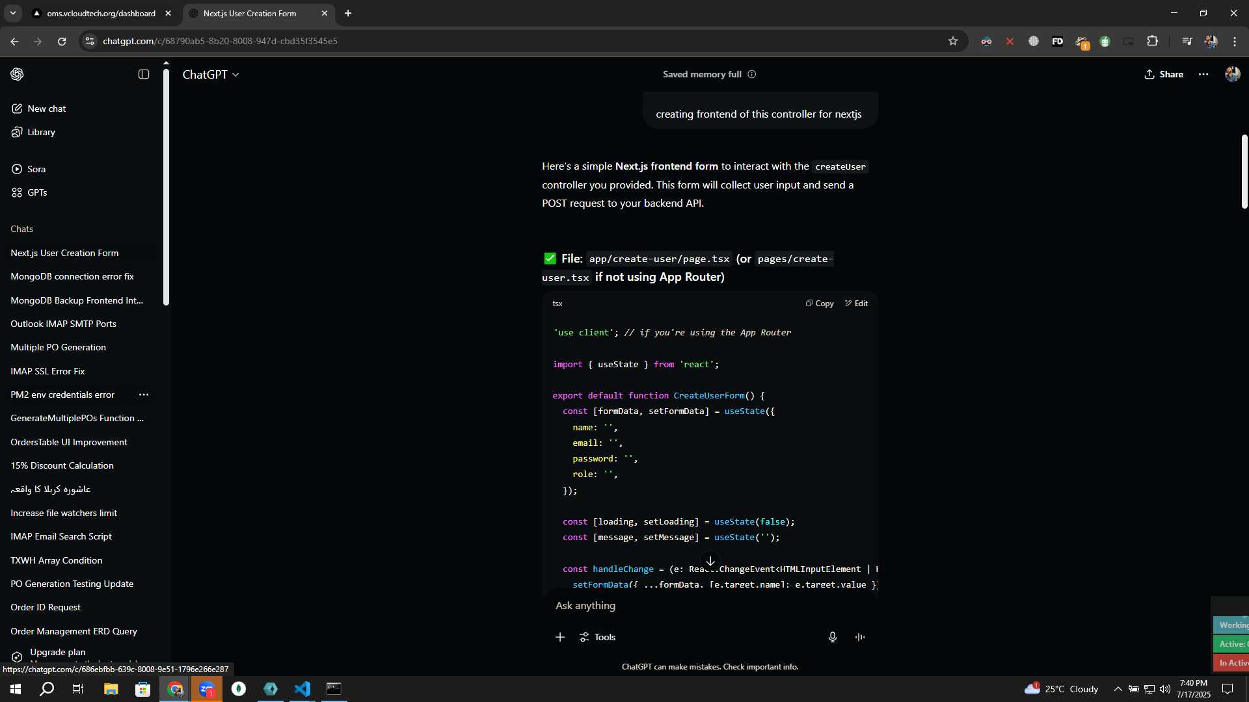1249x702 pixels.
Task: Click the microphone dictate icon
Action: point(833,637)
